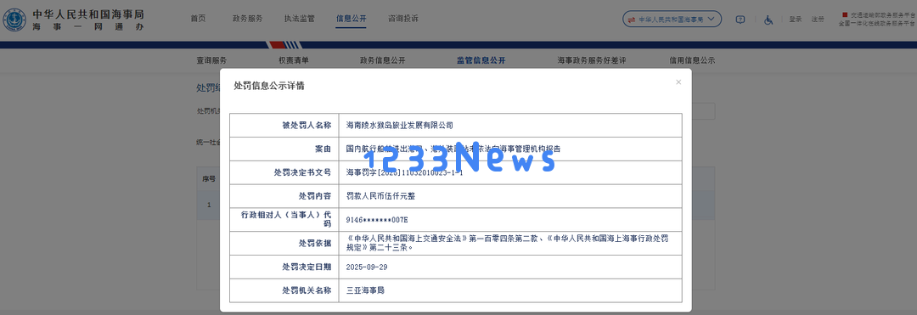Switch to 权责清单 sub-tab
Image resolution: width=917 pixels, height=315 pixels.
(294, 60)
